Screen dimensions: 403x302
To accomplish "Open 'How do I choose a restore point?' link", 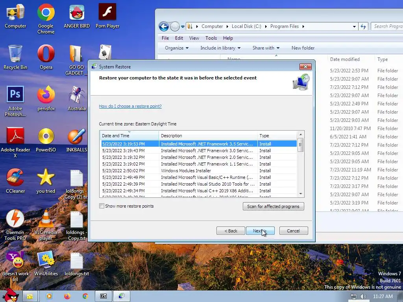I will click(130, 106).
